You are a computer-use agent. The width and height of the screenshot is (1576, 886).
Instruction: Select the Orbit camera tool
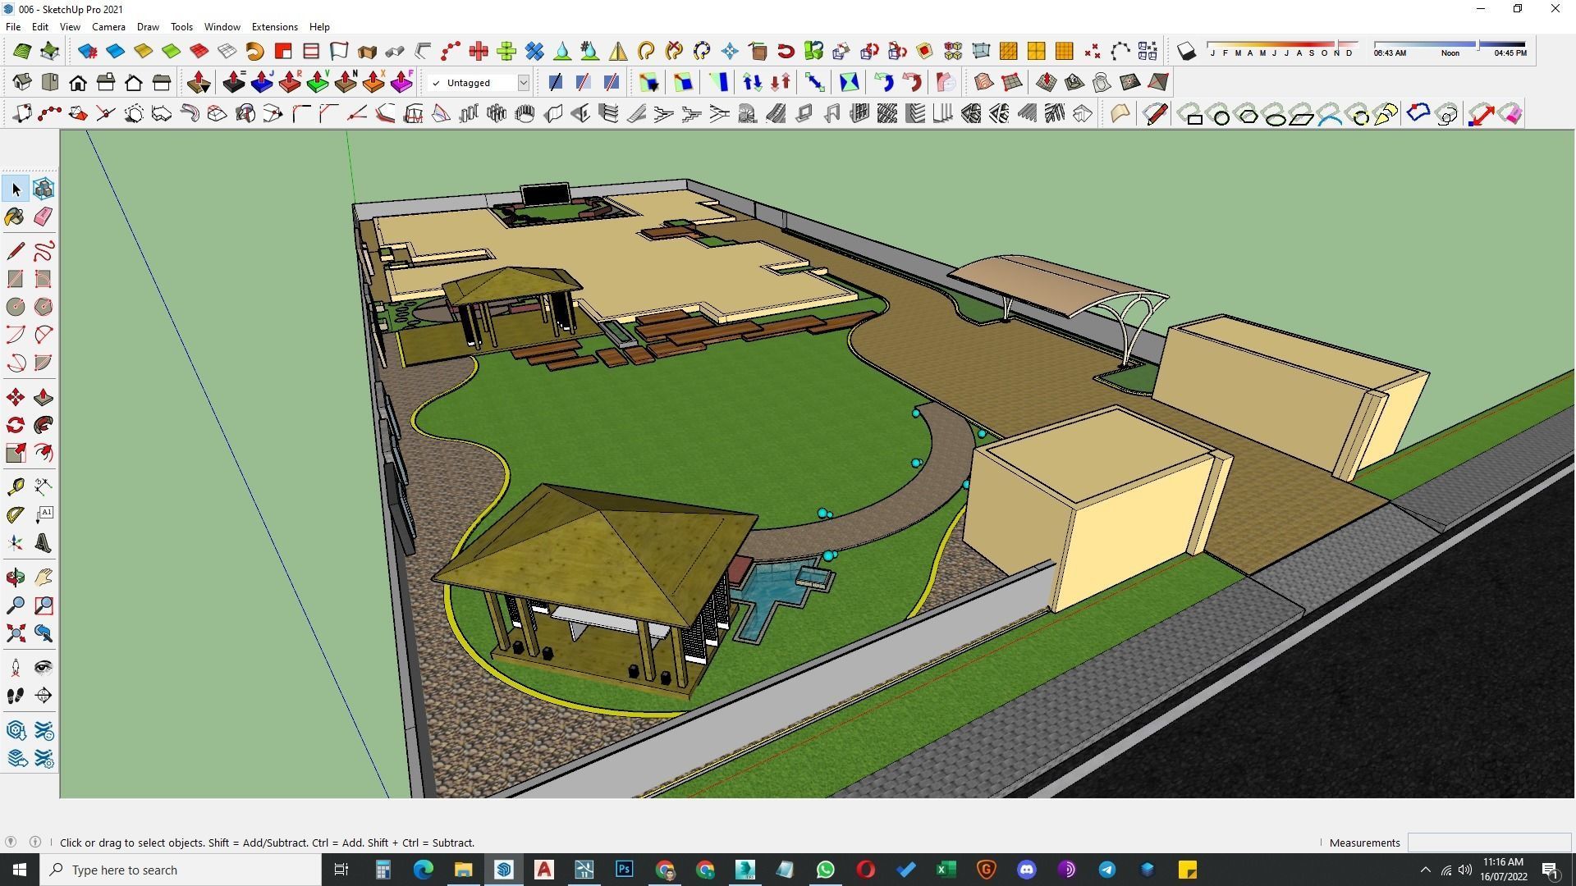click(16, 578)
